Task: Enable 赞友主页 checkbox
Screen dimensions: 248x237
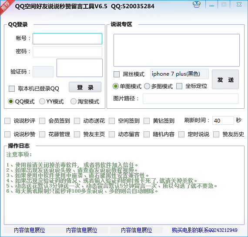Action: tap(77, 134)
